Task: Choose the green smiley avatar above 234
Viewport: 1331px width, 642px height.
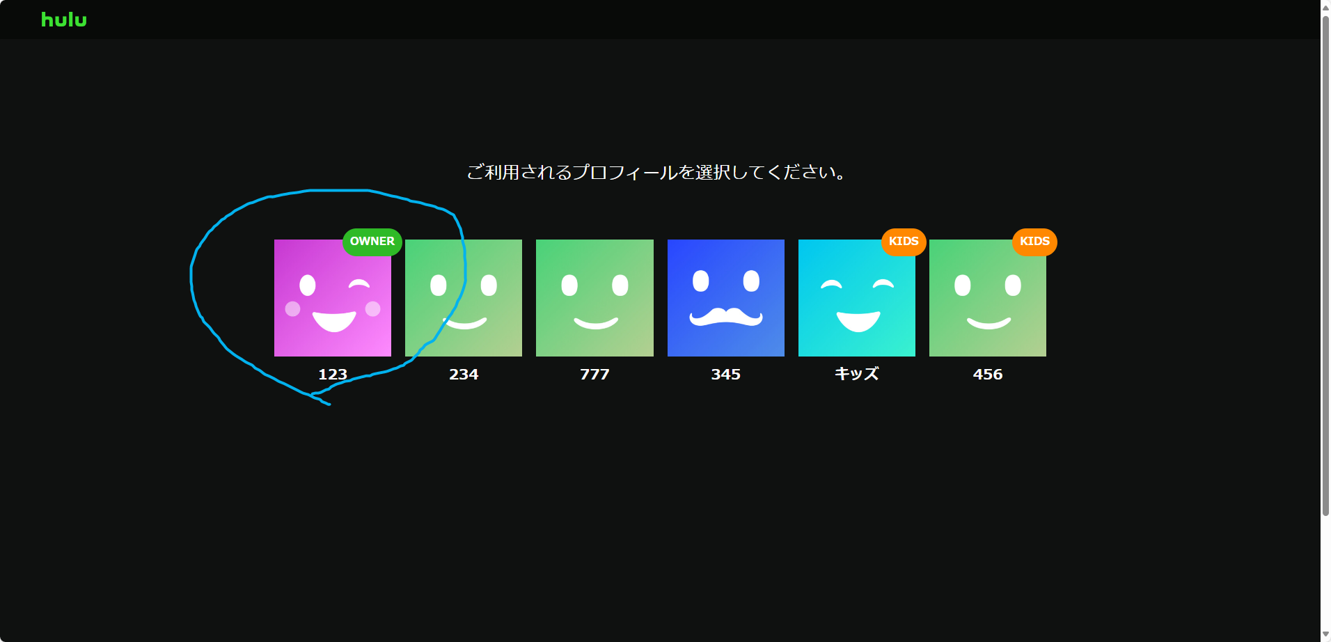Action: point(464,298)
